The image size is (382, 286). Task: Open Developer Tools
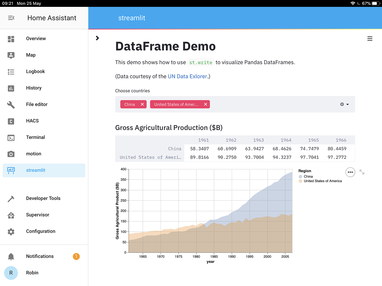[43, 198]
